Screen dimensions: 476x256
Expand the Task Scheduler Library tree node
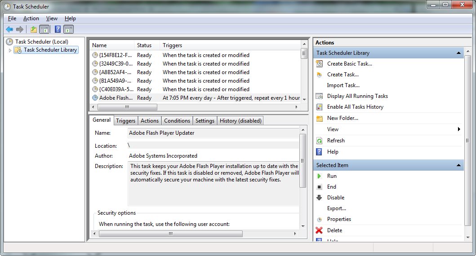pyautogui.click(x=10, y=50)
